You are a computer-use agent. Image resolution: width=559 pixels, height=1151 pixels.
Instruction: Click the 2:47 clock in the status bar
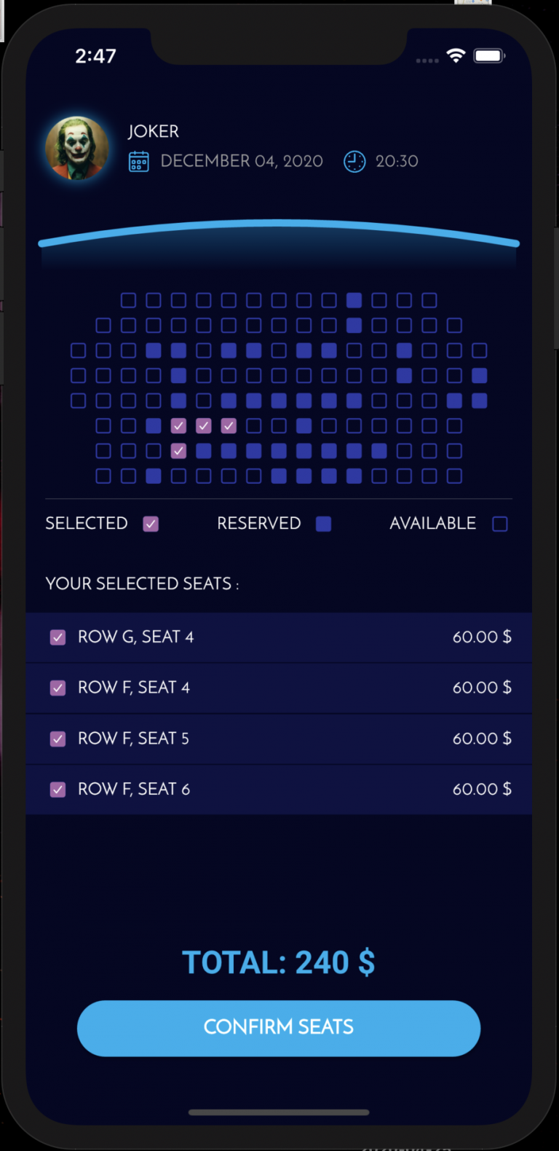pos(96,55)
